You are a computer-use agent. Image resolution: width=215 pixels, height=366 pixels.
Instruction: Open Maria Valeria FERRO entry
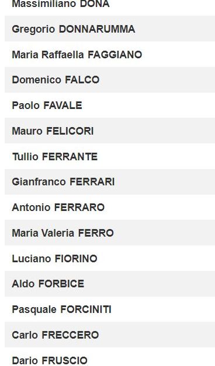[x=63, y=233]
